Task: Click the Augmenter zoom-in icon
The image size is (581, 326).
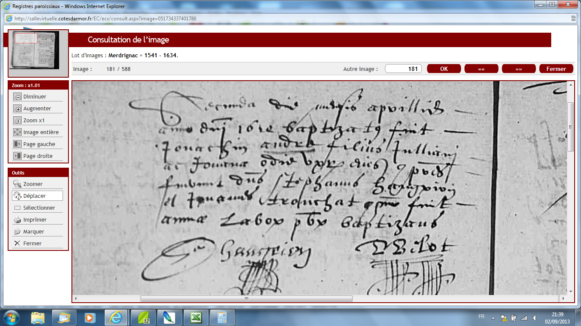Action: tap(17, 108)
